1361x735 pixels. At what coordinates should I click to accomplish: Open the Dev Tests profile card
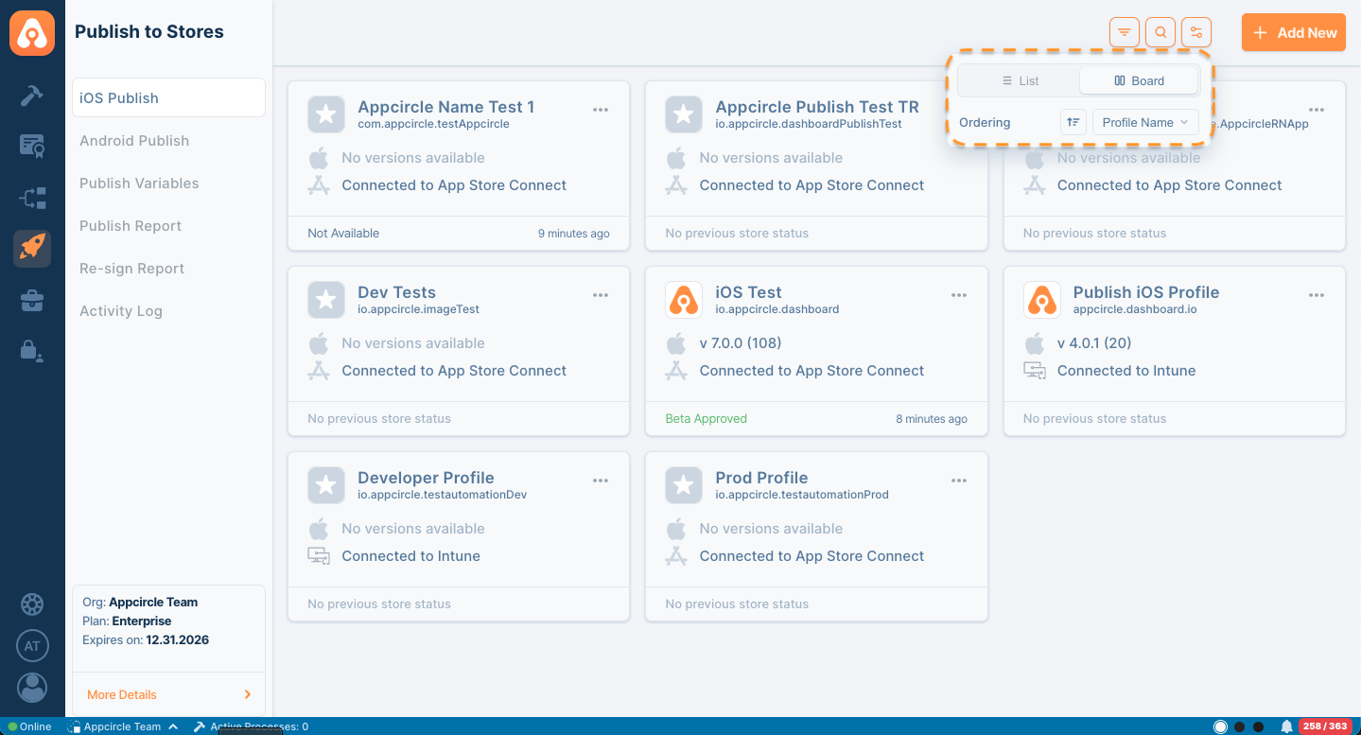[459, 351]
